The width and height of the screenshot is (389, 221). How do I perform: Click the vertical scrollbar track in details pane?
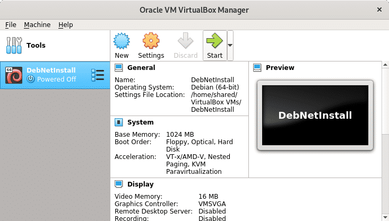point(385,173)
